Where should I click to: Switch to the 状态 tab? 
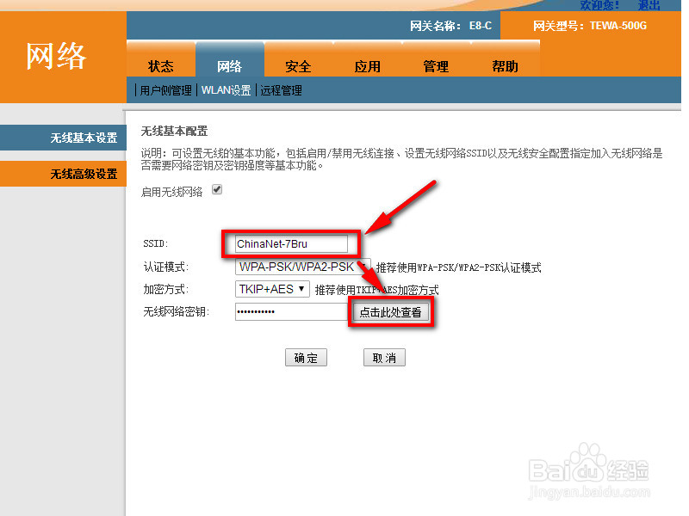pos(160,64)
